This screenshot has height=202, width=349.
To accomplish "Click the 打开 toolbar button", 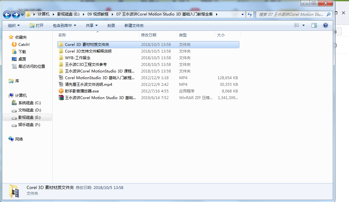I will tap(36, 26).
